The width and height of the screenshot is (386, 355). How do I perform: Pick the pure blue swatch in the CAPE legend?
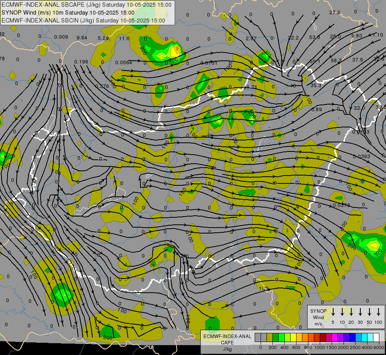[x=352, y=337]
